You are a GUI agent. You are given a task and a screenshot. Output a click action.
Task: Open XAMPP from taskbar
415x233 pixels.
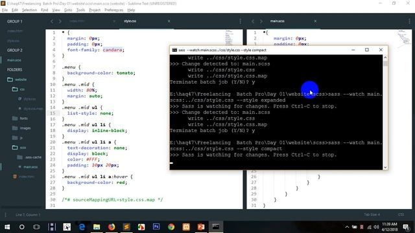(186, 227)
